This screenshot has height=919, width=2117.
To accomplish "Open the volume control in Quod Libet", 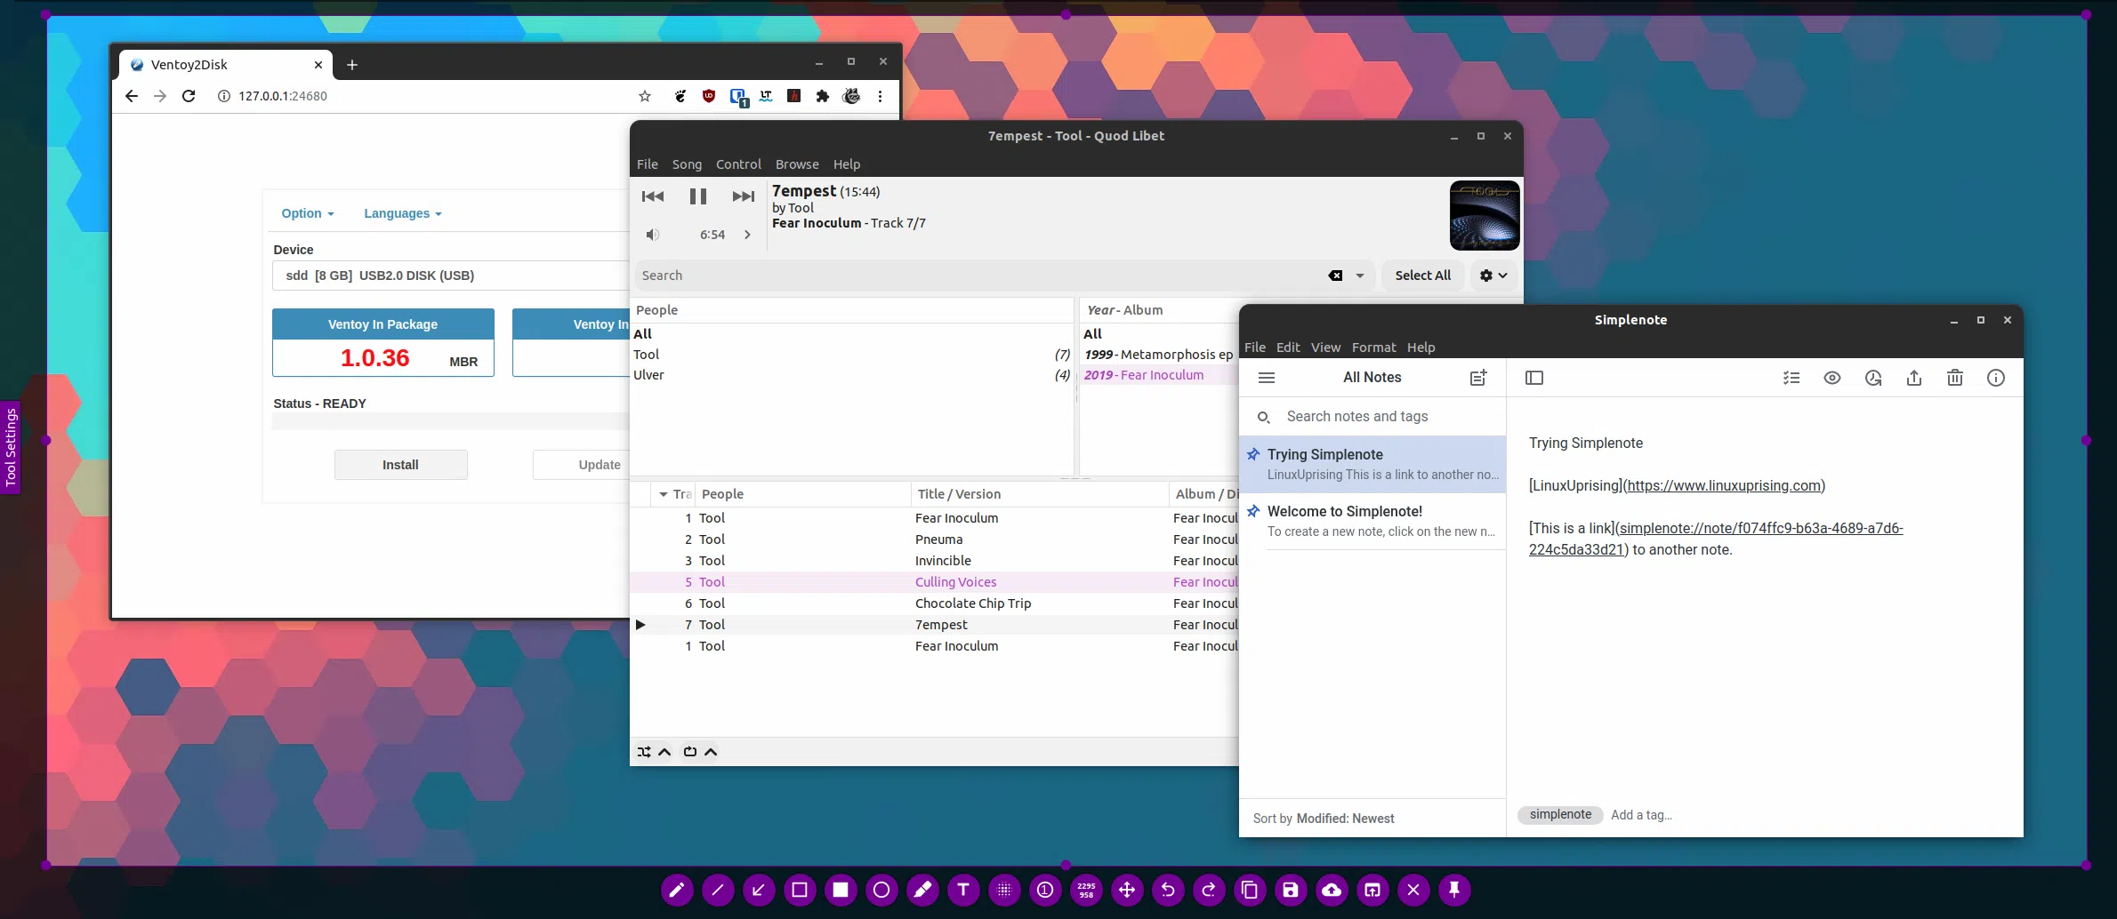I will point(653,235).
